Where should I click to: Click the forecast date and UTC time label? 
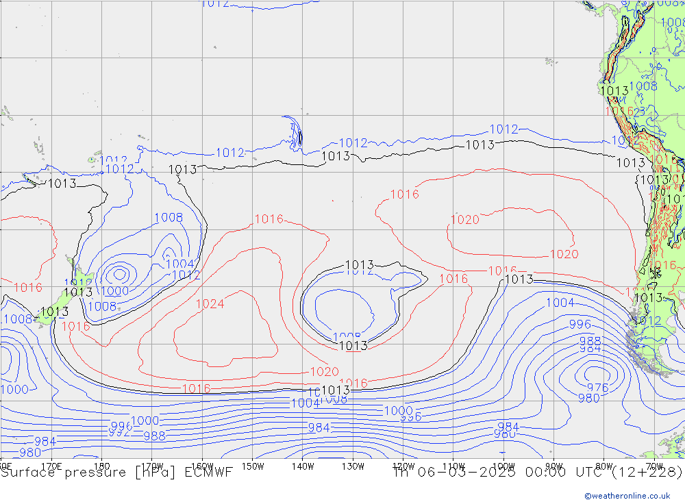[537, 472]
